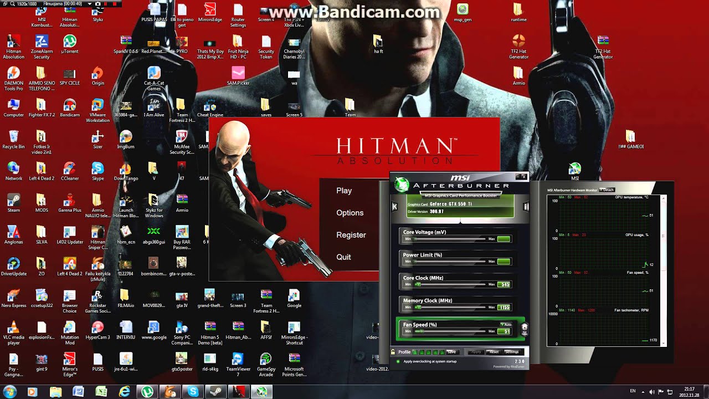
Task: Open the VMware Workstation desktop icon
Action: 97,110
